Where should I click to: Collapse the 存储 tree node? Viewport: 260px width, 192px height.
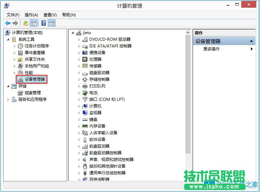(8, 86)
